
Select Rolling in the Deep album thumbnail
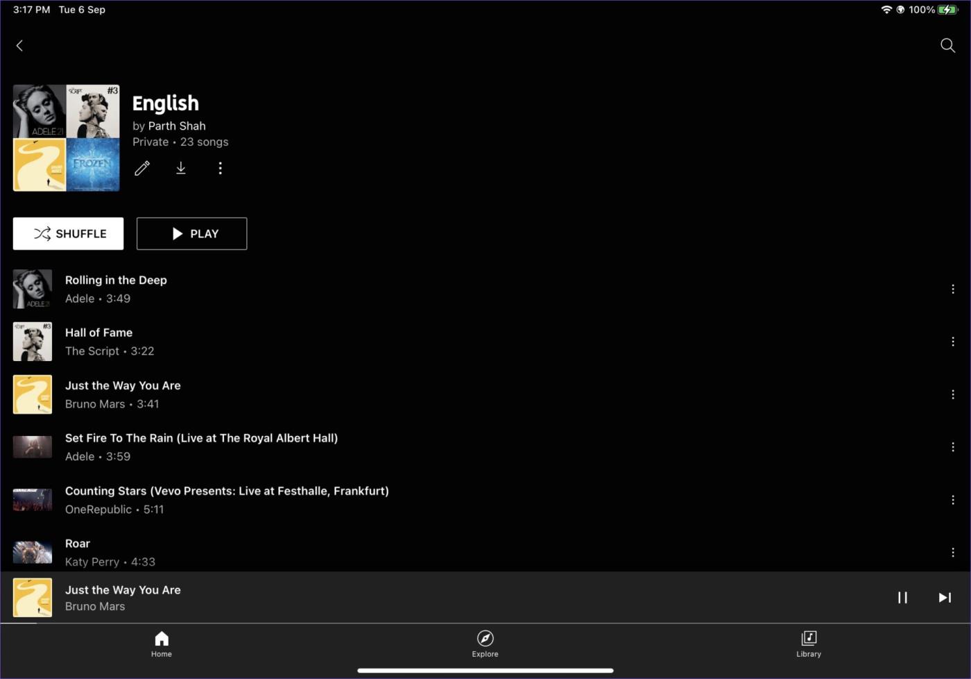pyautogui.click(x=33, y=289)
